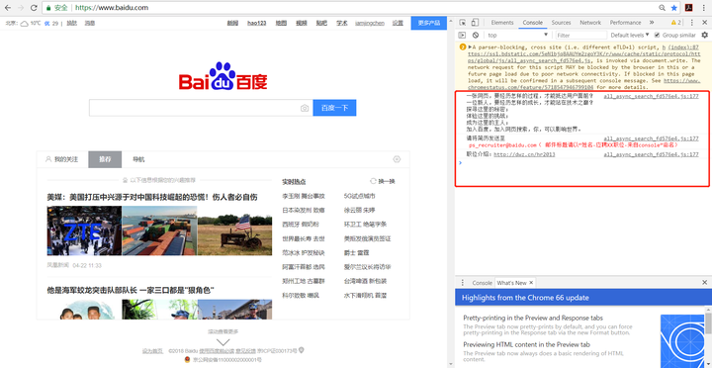Open source link beside the 职位介绍 log
Image resolution: width=712 pixels, height=368 pixels.
[651, 154]
